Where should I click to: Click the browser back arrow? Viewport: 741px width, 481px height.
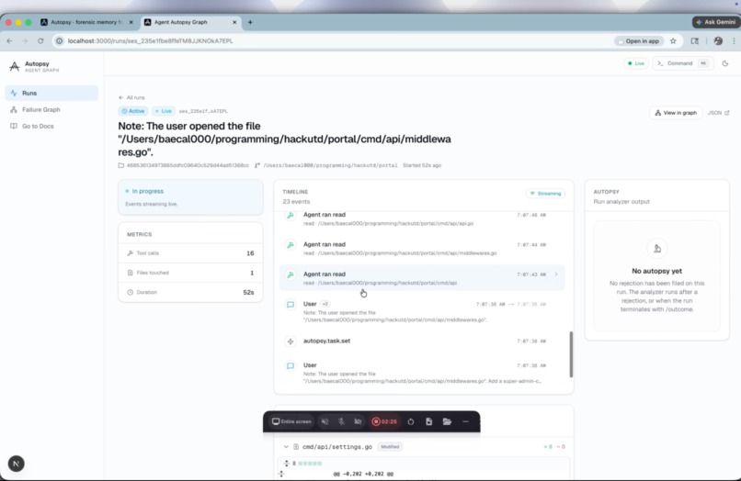9,41
